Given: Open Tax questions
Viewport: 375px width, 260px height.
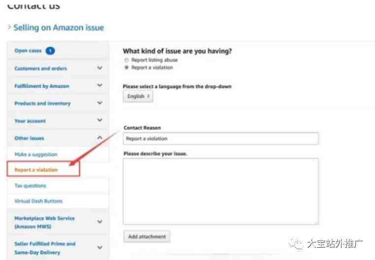Looking at the screenshot, I should pos(31,186).
